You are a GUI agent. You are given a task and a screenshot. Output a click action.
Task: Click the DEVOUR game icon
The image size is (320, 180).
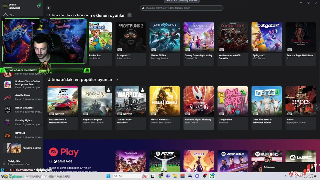pyautogui.click(x=8, y=135)
